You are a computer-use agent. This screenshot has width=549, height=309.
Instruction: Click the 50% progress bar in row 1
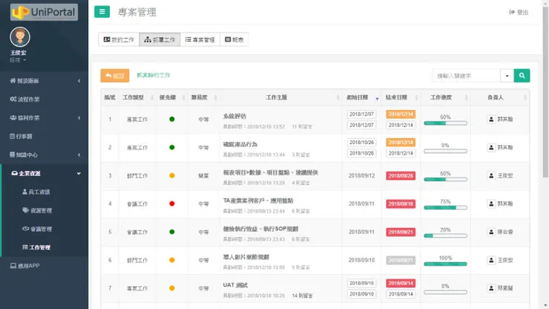tap(445, 123)
